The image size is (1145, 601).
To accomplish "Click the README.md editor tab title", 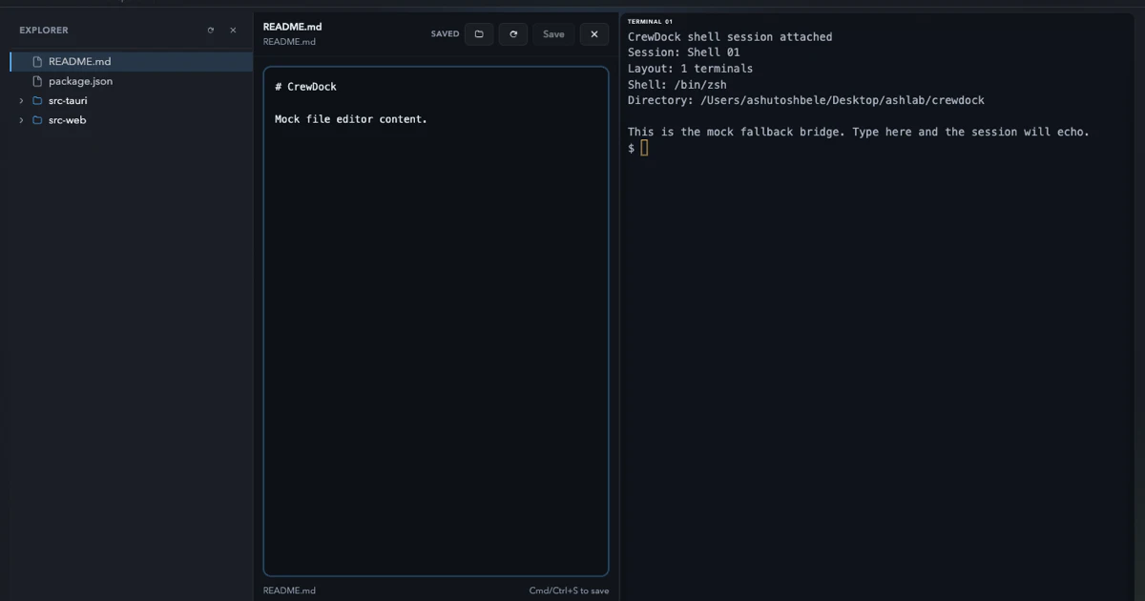I will (292, 27).
